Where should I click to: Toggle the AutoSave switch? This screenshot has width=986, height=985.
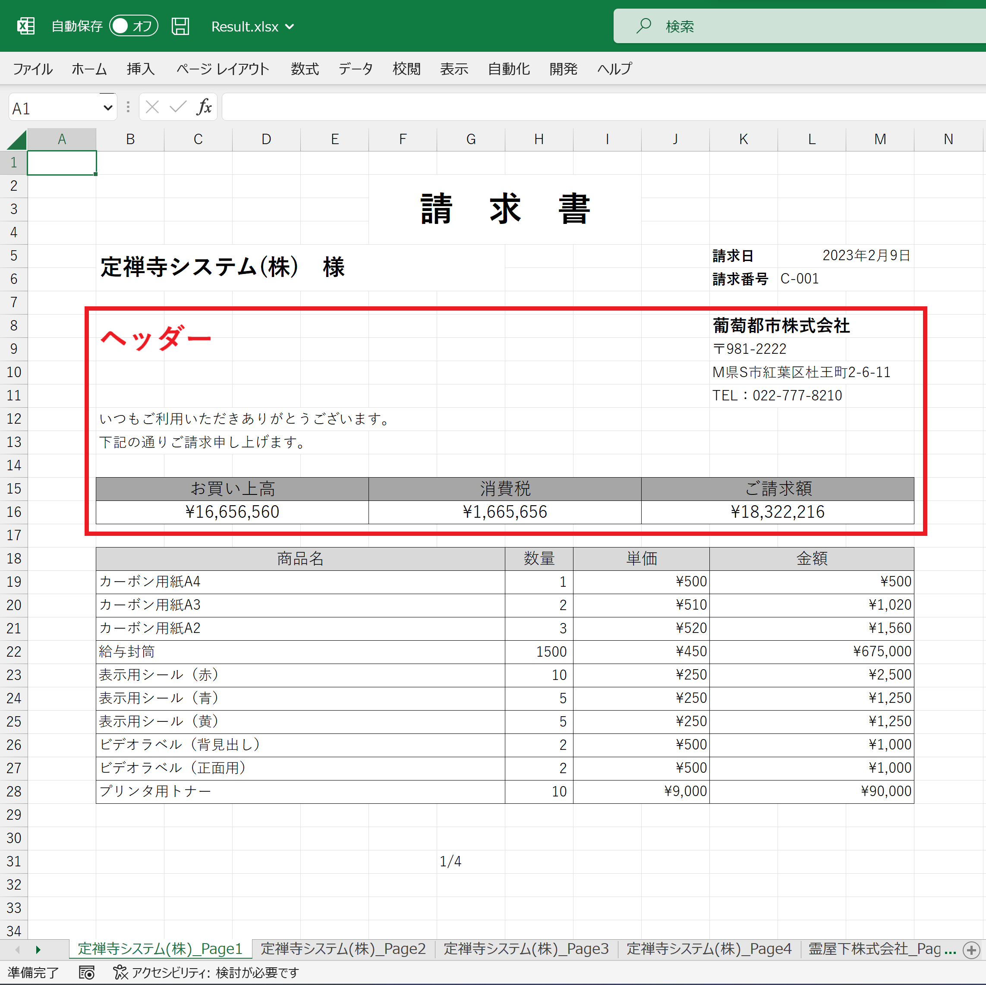[134, 26]
